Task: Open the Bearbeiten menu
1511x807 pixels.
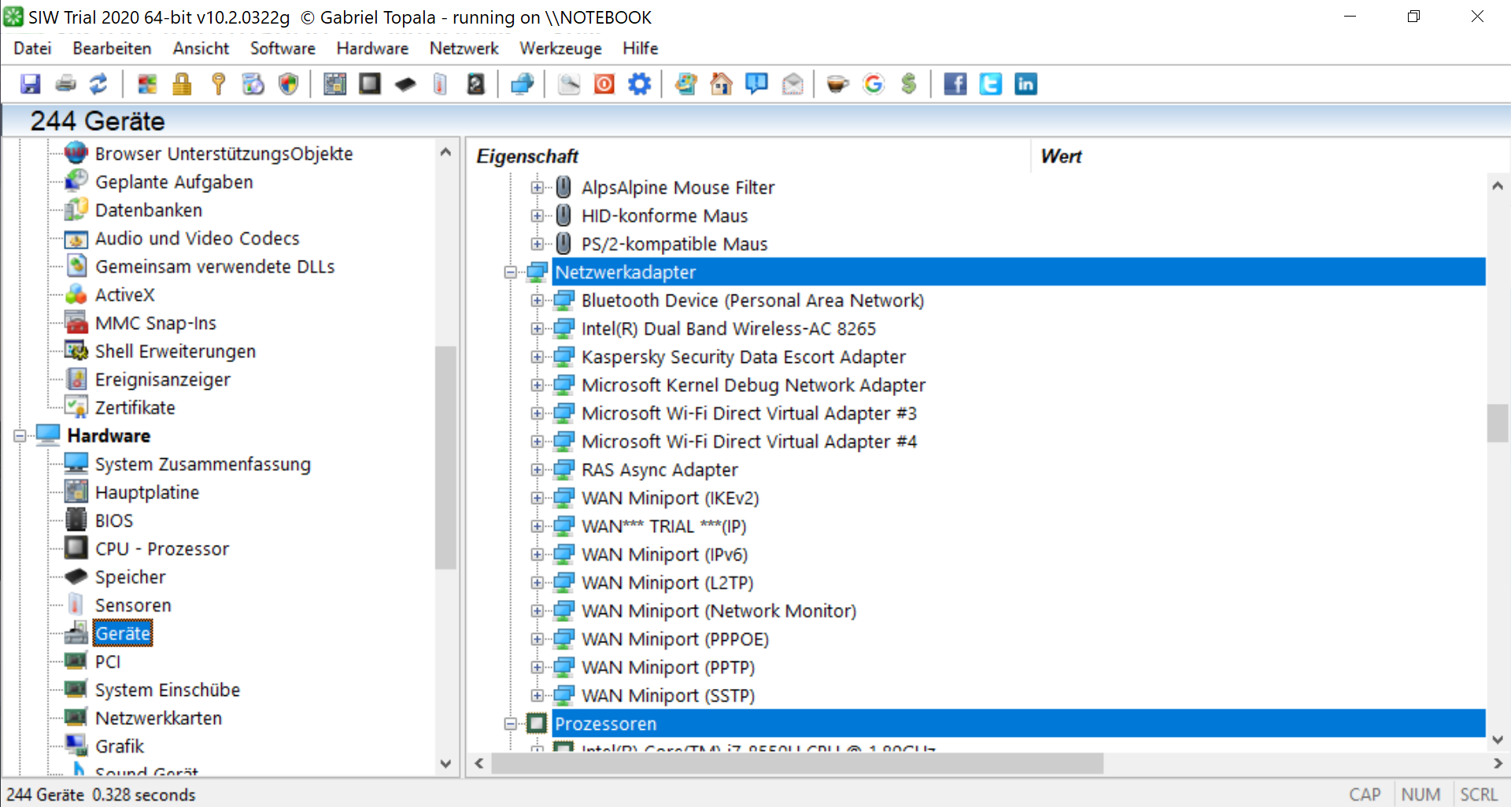Action: tap(112, 48)
